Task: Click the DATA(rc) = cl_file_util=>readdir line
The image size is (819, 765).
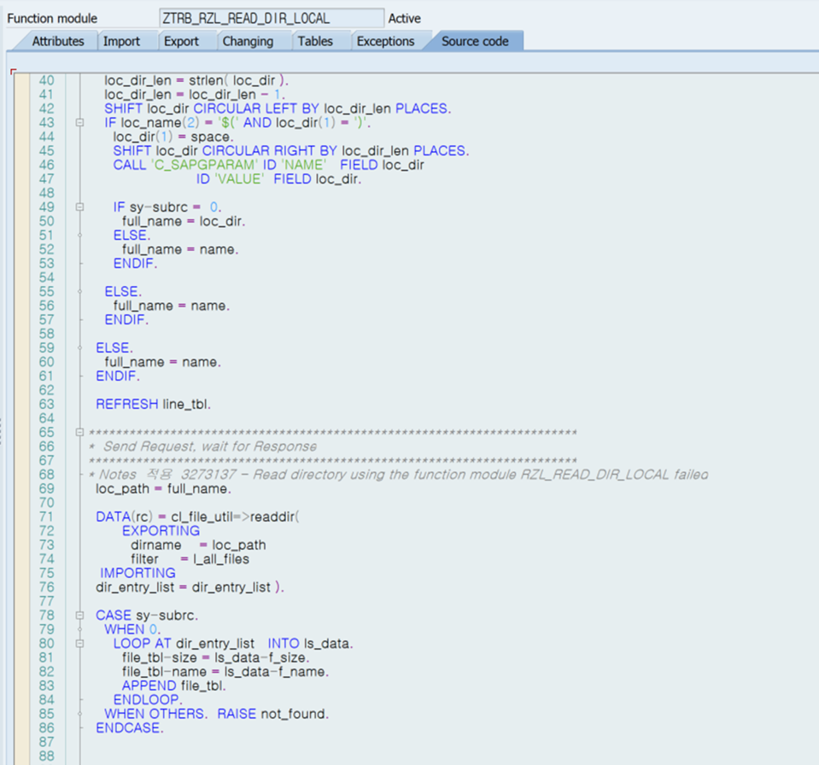Action: 197,517
